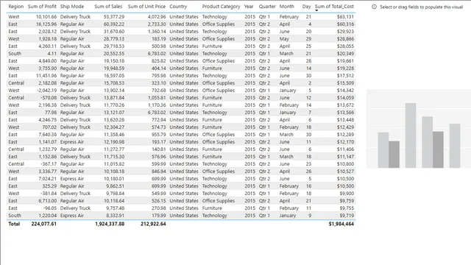Select the Total_Cost value $9,719
The image size is (471, 265).
(347, 216)
